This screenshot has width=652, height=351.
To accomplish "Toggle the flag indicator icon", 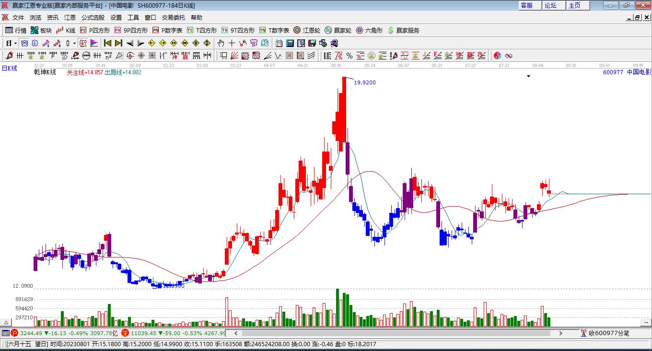I will click(x=94, y=43).
